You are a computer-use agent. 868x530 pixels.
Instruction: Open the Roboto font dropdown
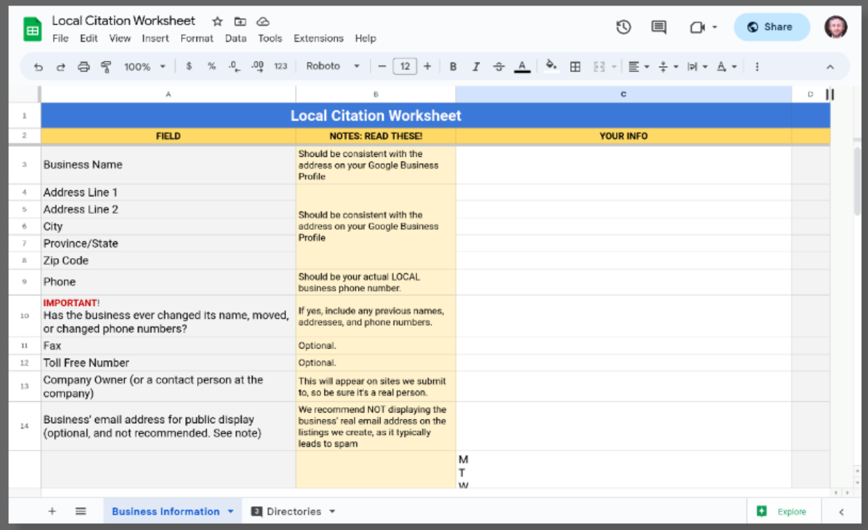coord(333,67)
